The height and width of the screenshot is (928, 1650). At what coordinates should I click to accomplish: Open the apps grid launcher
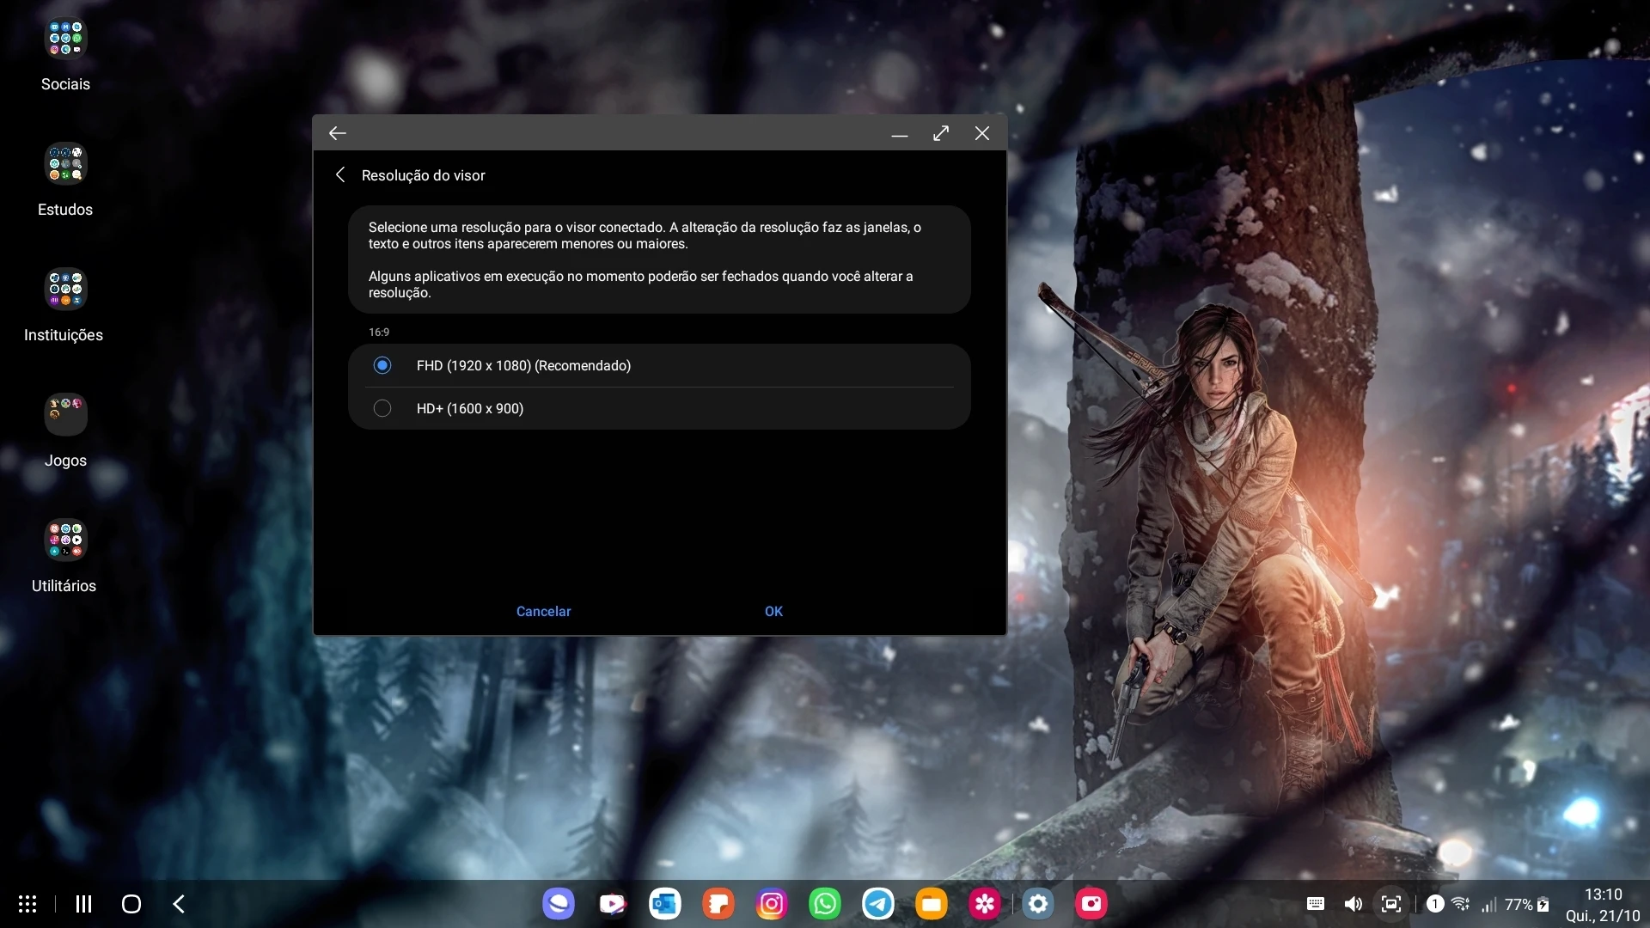(27, 904)
